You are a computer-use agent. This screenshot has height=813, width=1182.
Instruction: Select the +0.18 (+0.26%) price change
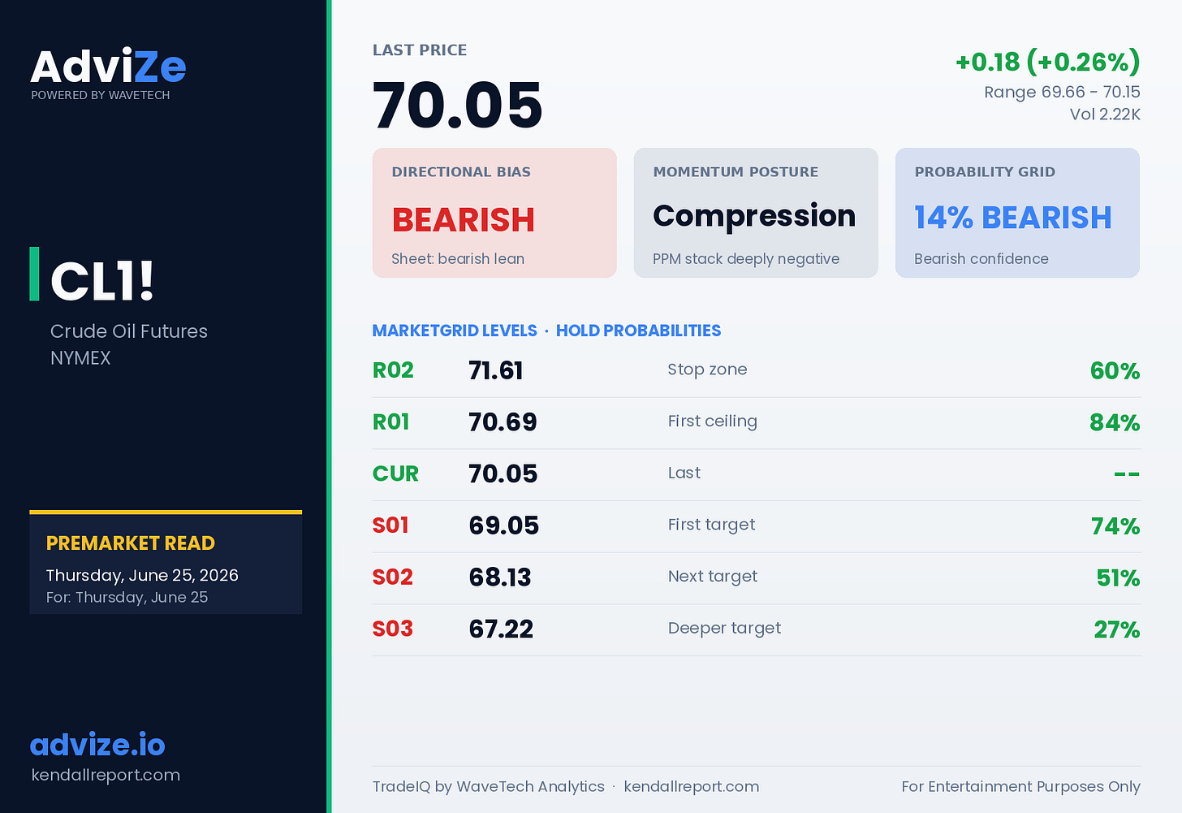click(x=1048, y=62)
